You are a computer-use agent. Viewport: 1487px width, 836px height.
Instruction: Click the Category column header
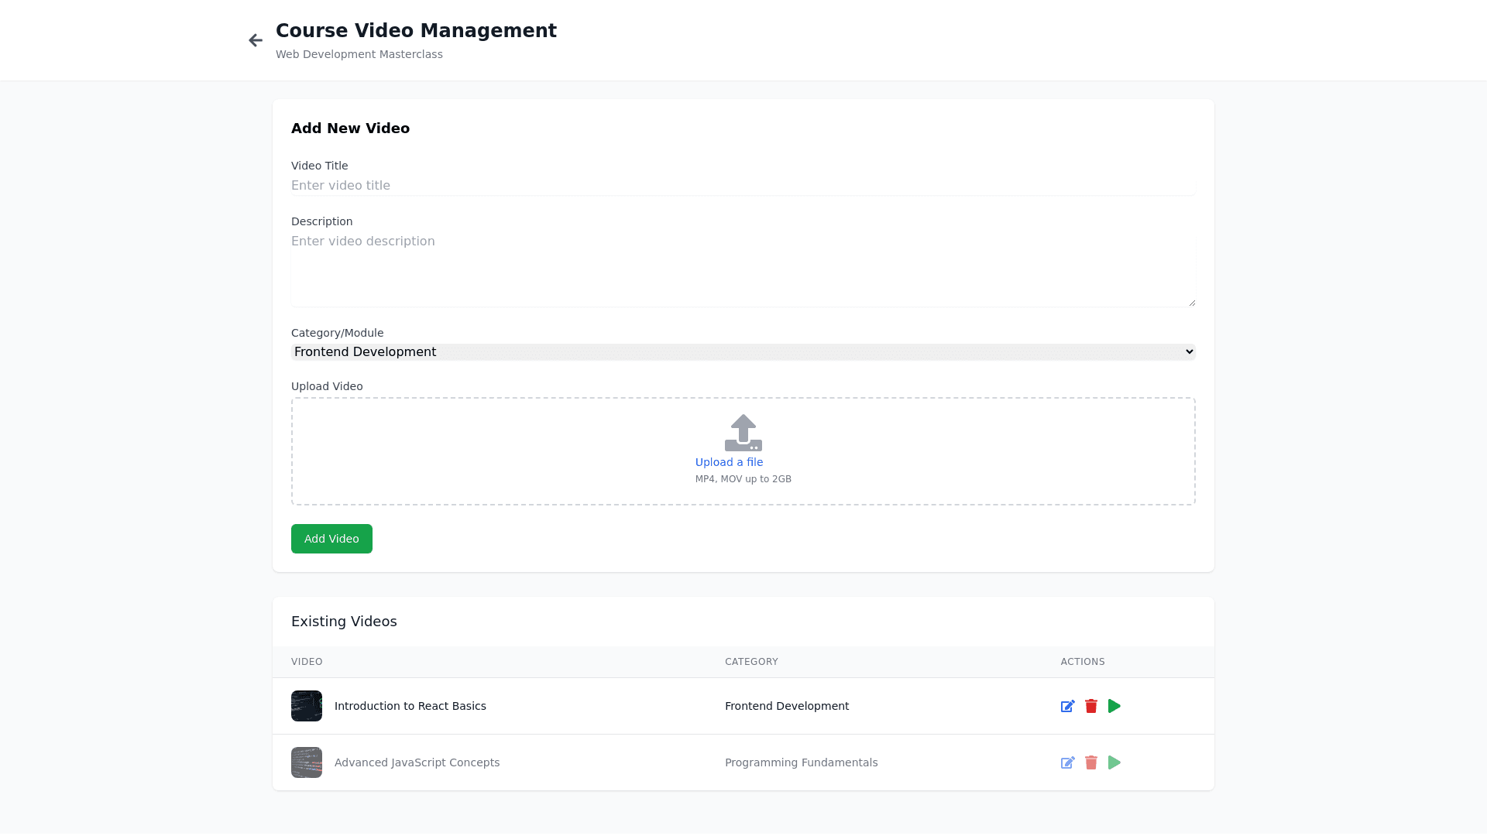pyautogui.click(x=751, y=662)
